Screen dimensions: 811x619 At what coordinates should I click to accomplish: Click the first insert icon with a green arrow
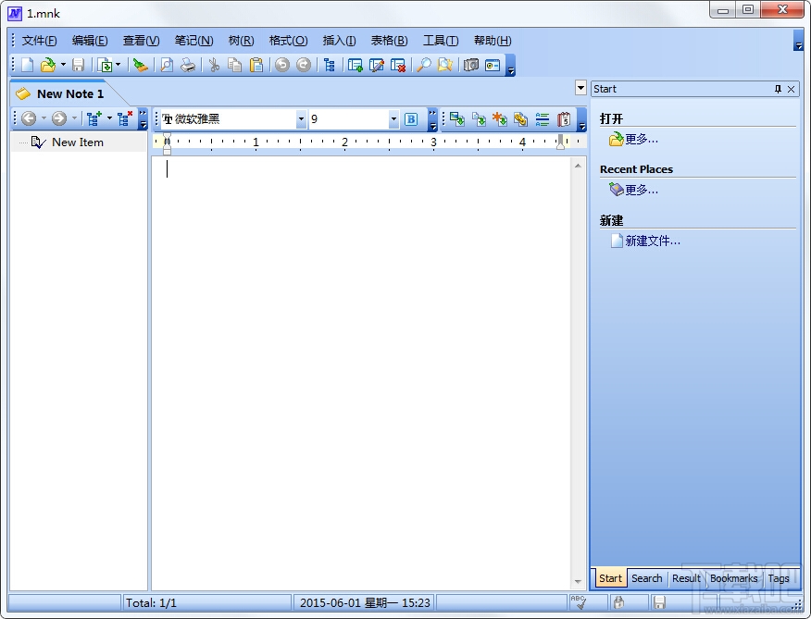(x=456, y=119)
